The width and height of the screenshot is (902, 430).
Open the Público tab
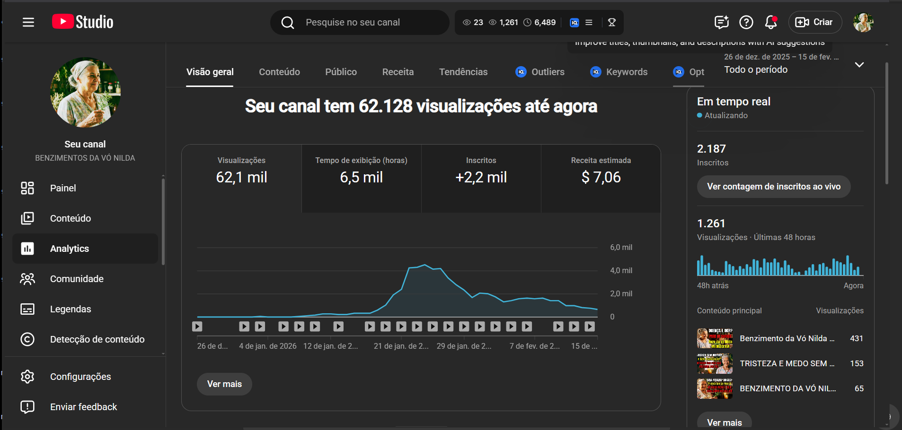coord(341,72)
